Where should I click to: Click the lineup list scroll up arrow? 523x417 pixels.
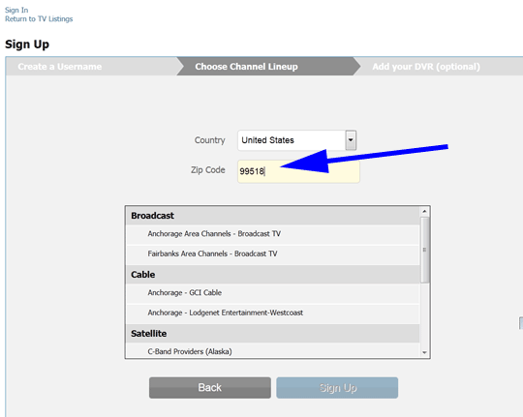(424, 211)
